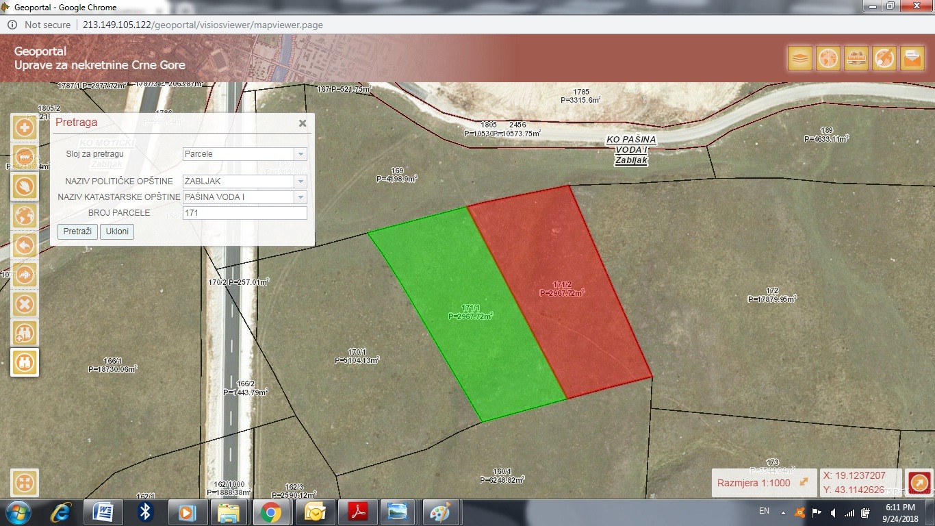935x526 pixels.
Task: Click the parcel 166/2 label
Action: coord(245,388)
